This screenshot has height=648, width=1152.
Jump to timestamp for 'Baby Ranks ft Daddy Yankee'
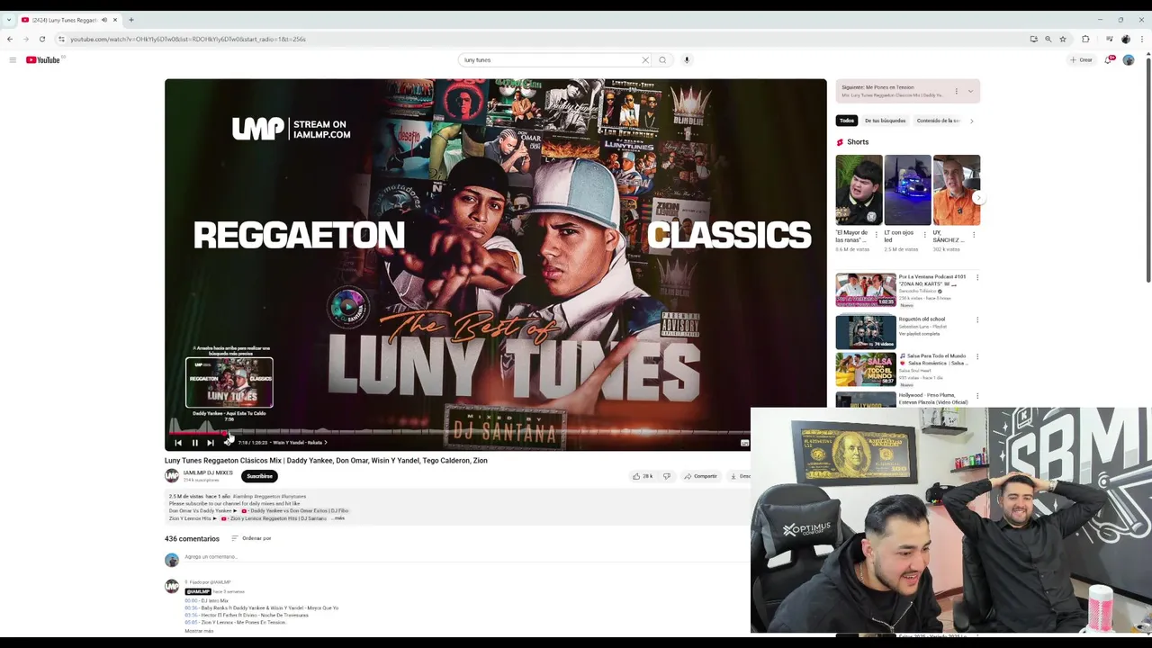[191, 608]
